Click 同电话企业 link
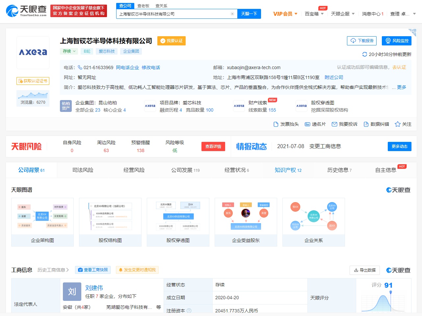The image size is (422, 316). (127, 67)
